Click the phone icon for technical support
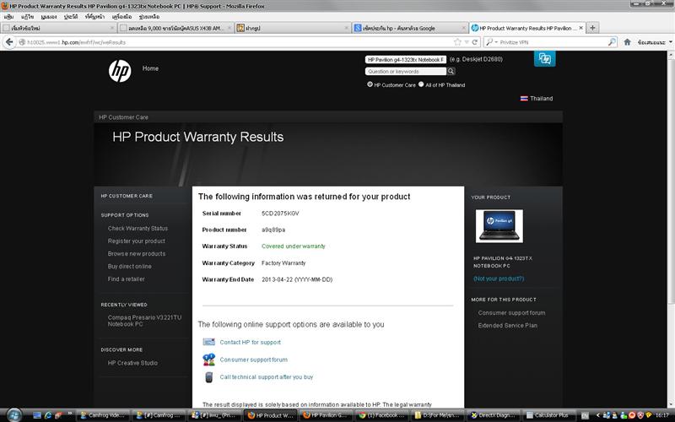Viewport: 675px width, 422px height. pyautogui.click(x=208, y=376)
